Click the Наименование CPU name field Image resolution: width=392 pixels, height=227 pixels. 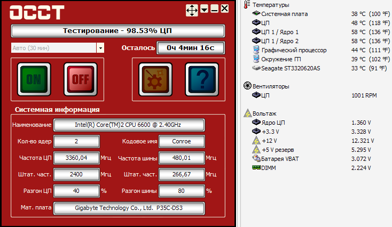[x=129, y=125]
